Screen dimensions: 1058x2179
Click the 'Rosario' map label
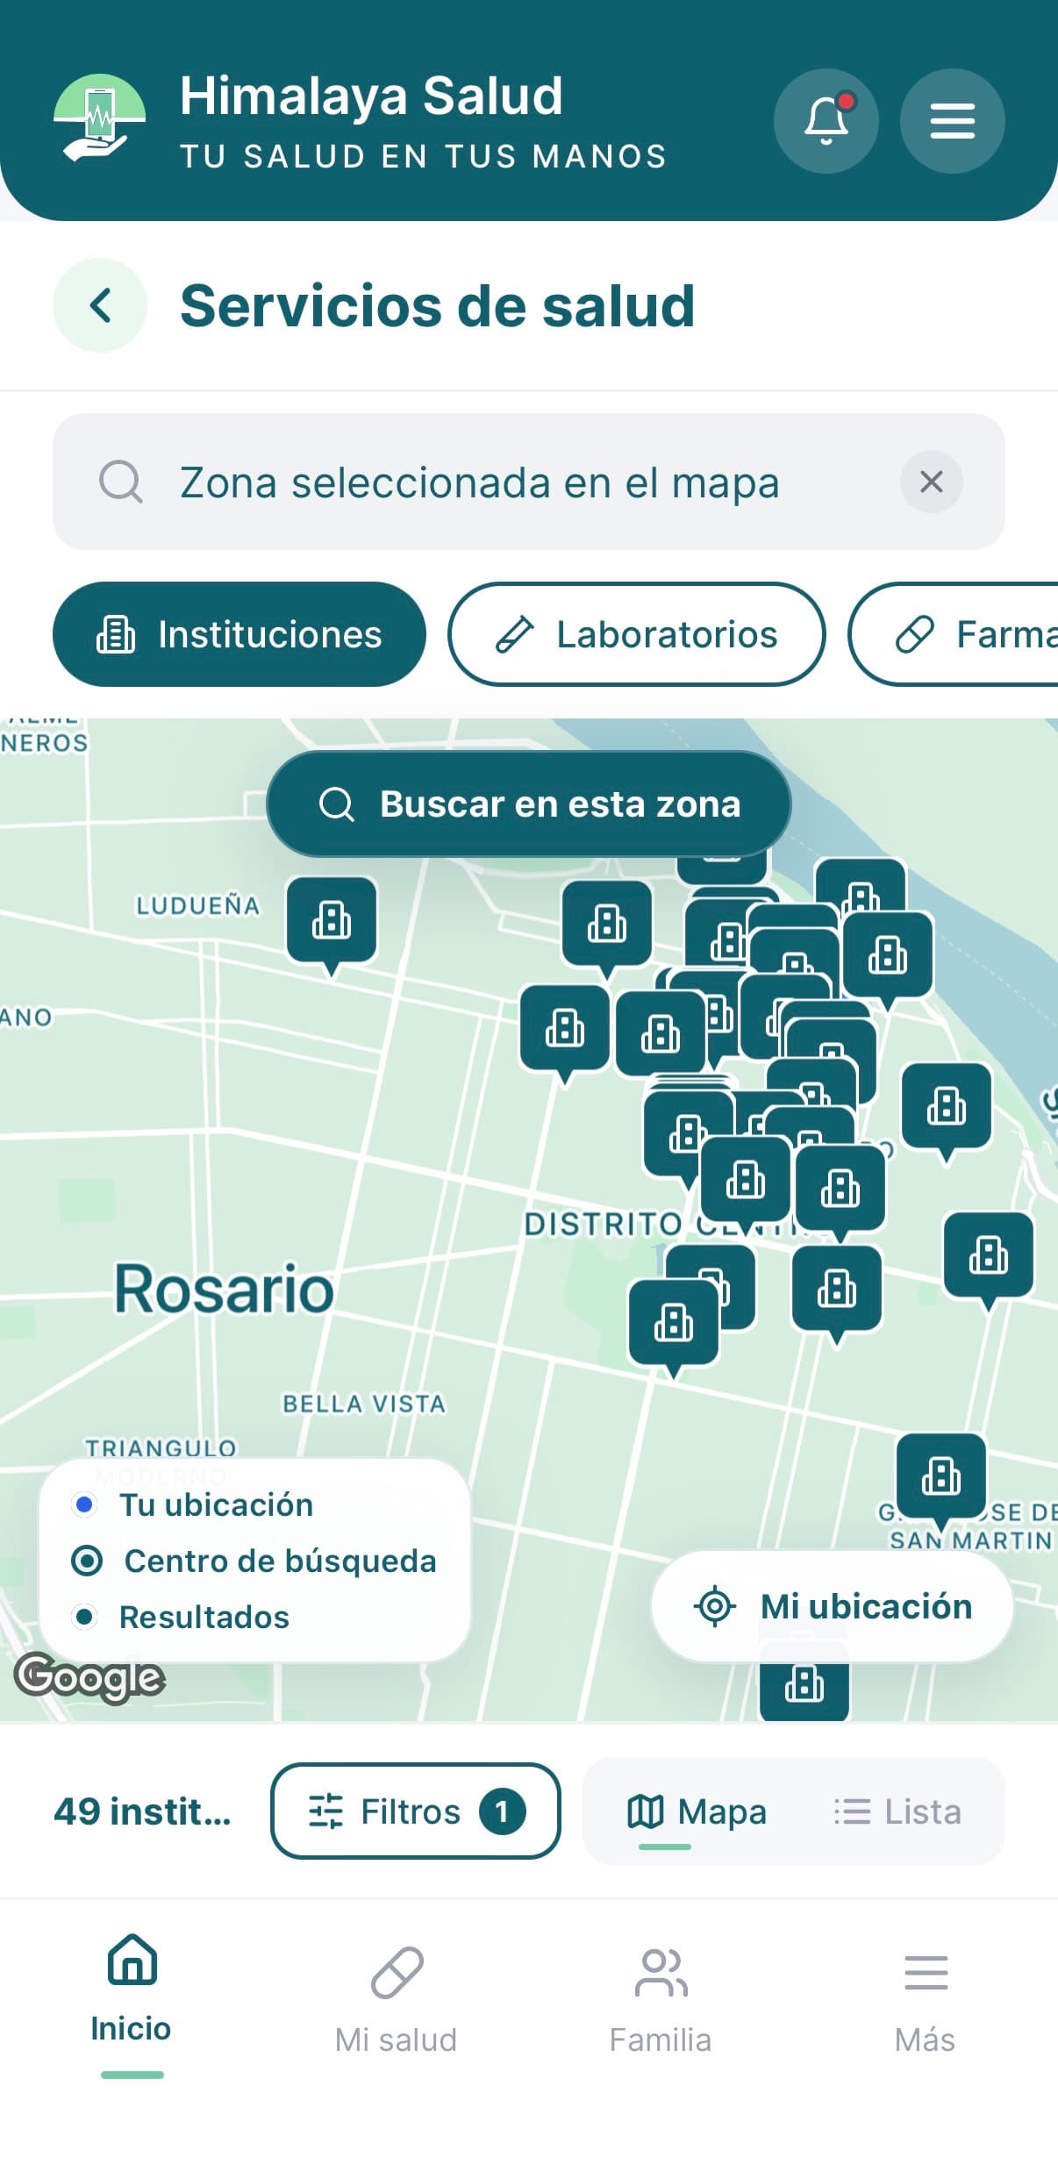point(225,1290)
